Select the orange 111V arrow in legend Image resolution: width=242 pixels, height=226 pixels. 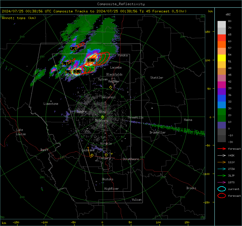coord(222,162)
